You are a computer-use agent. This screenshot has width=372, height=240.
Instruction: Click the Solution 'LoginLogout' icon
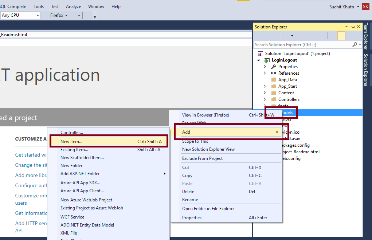click(x=261, y=54)
